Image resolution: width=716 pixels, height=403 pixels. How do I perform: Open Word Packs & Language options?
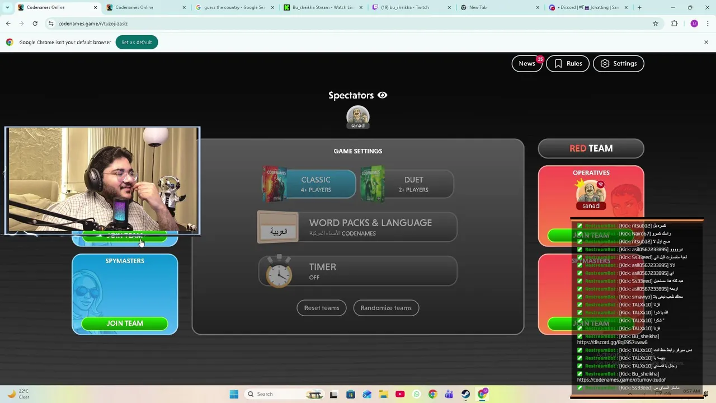pyautogui.click(x=357, y=227)
